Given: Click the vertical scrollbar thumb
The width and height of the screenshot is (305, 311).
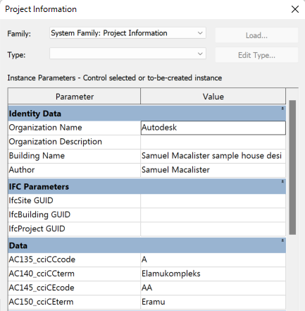Looking at the screenshot, I should [292, 167].
